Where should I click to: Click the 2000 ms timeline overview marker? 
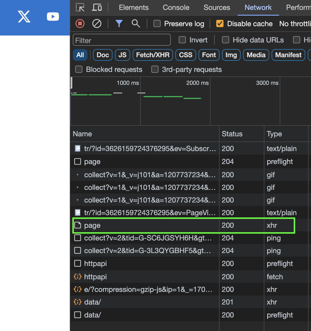click(197, 83)
